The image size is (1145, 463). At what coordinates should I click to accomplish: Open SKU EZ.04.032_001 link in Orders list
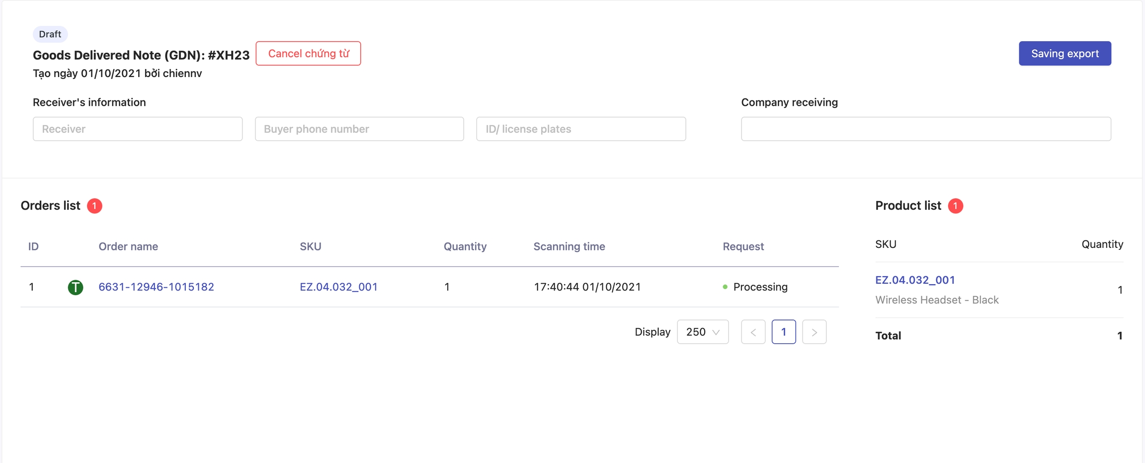338,287
